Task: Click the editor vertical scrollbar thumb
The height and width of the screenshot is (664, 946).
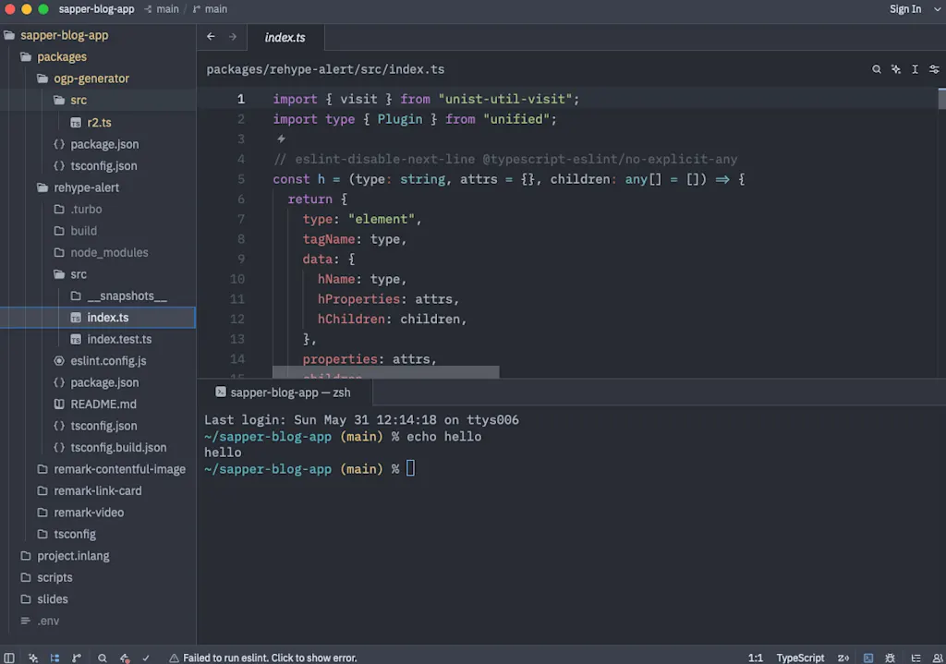Action: (x=941, y=98)
